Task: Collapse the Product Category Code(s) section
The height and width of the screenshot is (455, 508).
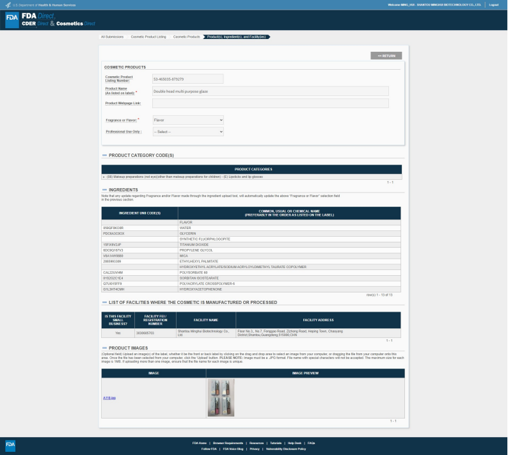Action: pyautogui.click(x=104, y=156)
